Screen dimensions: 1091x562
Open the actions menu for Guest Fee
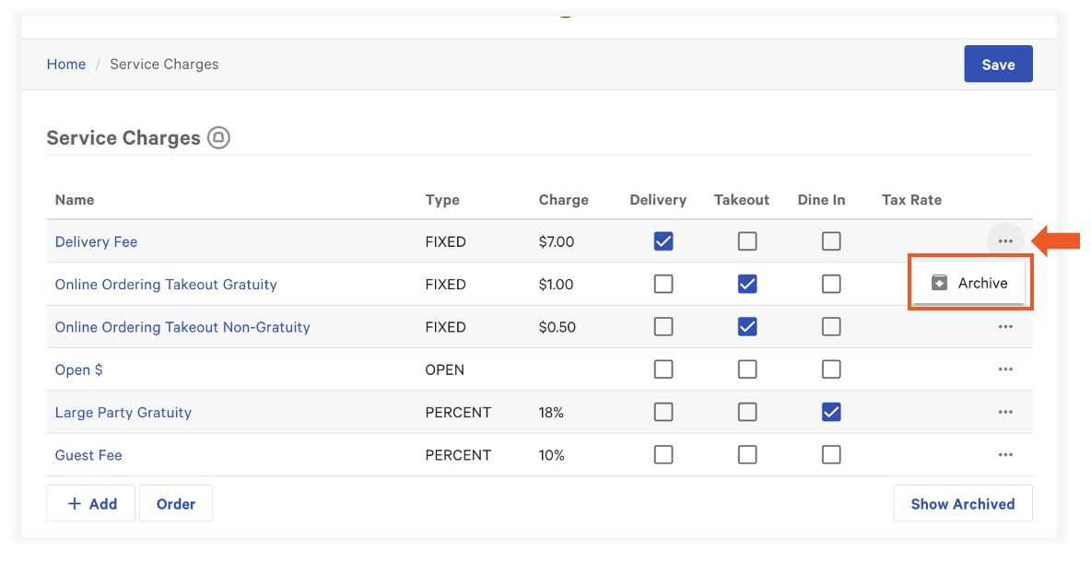point(1005,454)
